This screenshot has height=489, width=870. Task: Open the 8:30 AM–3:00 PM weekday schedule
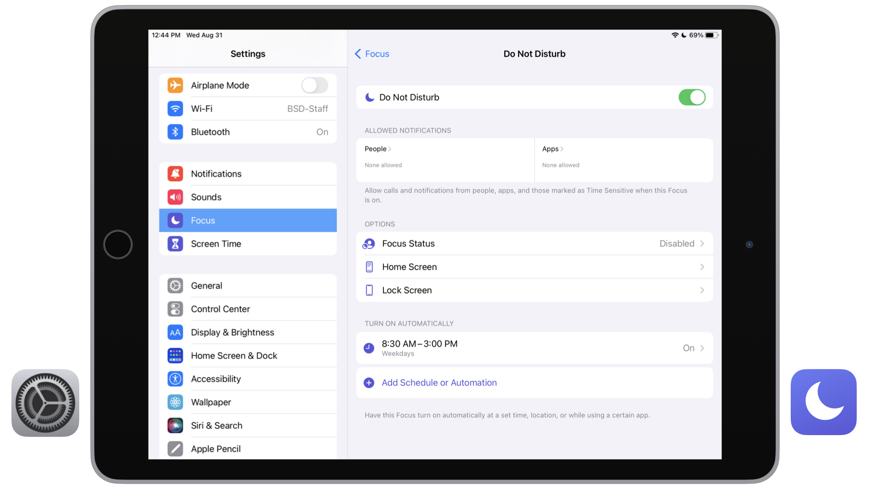(534, 348)
